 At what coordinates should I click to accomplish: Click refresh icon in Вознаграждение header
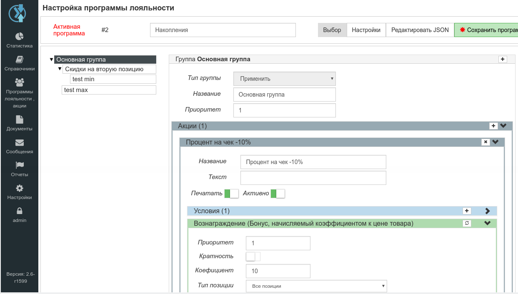click(x=467, y=223)
